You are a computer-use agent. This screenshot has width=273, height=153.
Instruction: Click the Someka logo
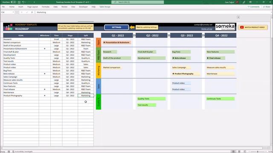tap(225, 27)
